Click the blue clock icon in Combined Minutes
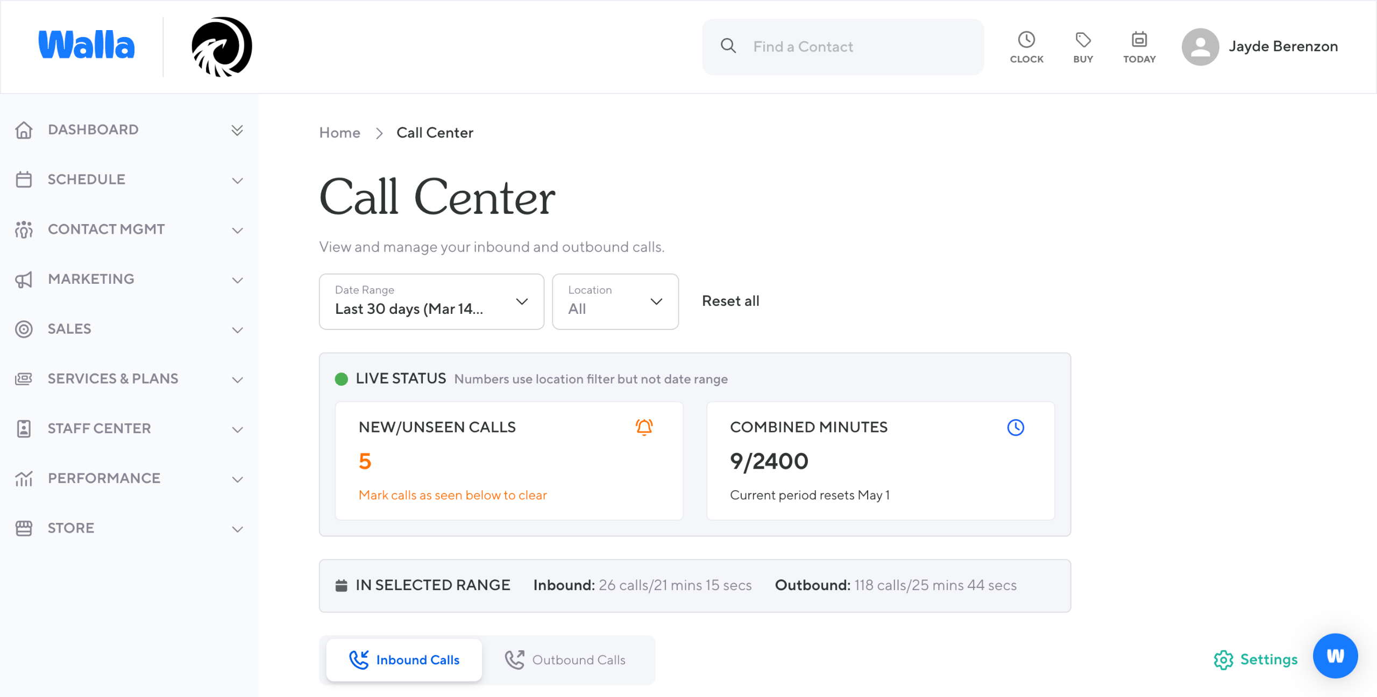The image size is (1377, 697). click(x=1015, y=428)
